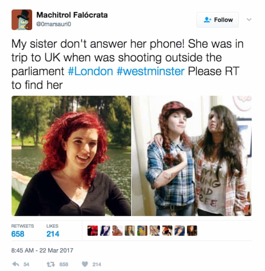Click the reply arrow icon
The width and height of the screenshot is (265, 271).
(x=16, y=264)
